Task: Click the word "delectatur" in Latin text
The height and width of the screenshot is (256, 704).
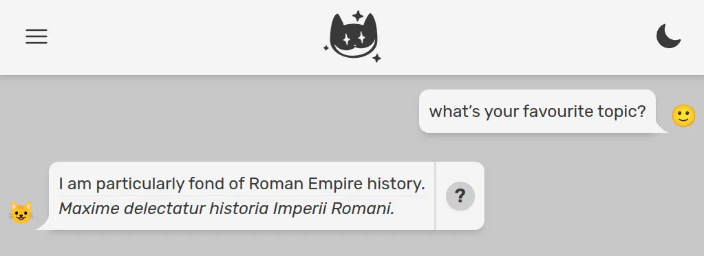Action: click(x=164, y=209)
